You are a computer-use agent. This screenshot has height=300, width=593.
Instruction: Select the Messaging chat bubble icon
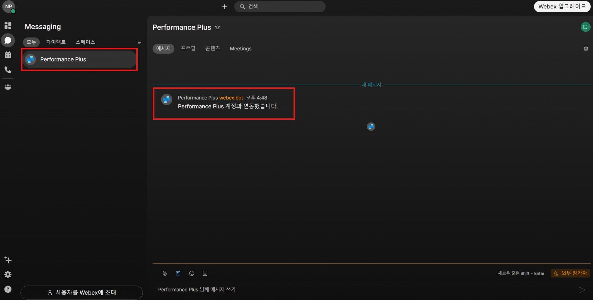pos(8,40)
